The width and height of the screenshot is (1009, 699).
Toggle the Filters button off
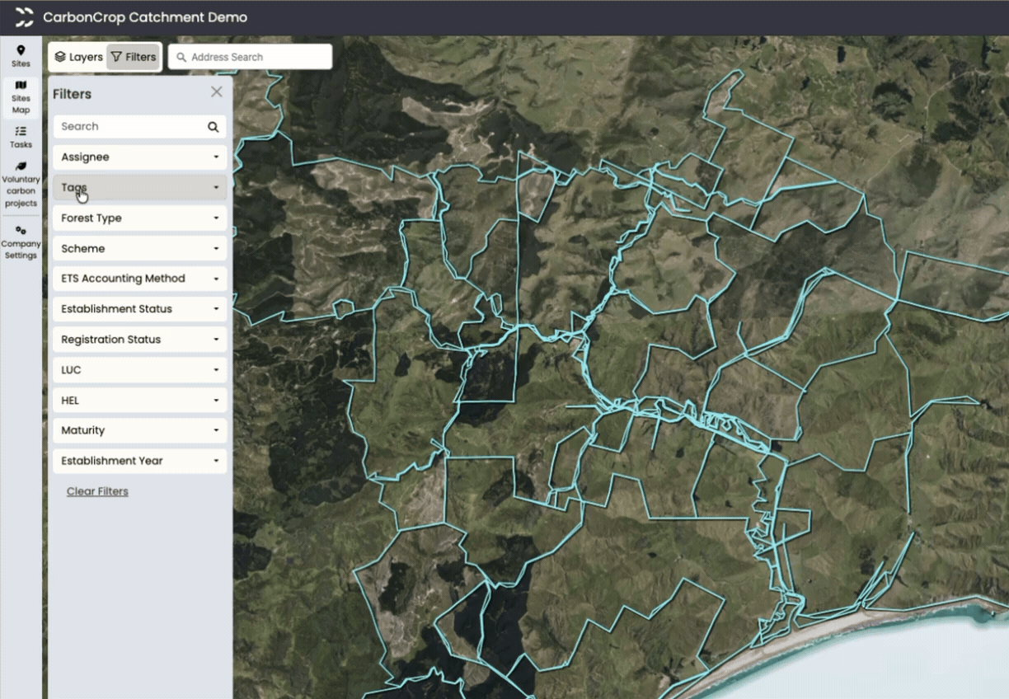tap(134, 57)
